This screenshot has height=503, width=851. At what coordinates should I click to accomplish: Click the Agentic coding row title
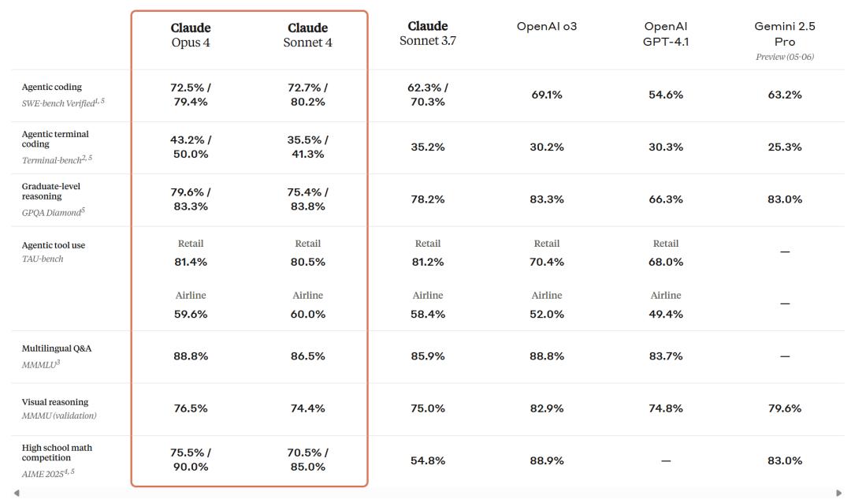click(x=51, y=87)
